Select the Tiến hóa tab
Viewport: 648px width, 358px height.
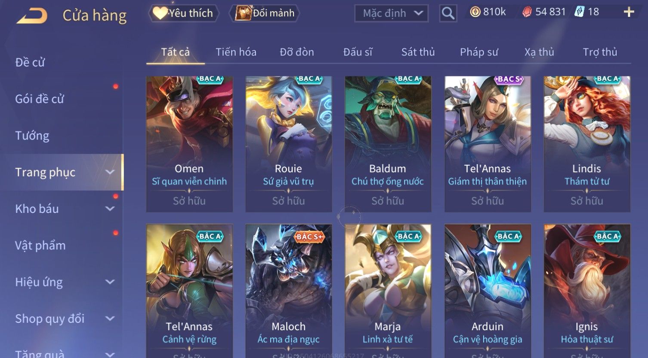[x=236, y=52]
